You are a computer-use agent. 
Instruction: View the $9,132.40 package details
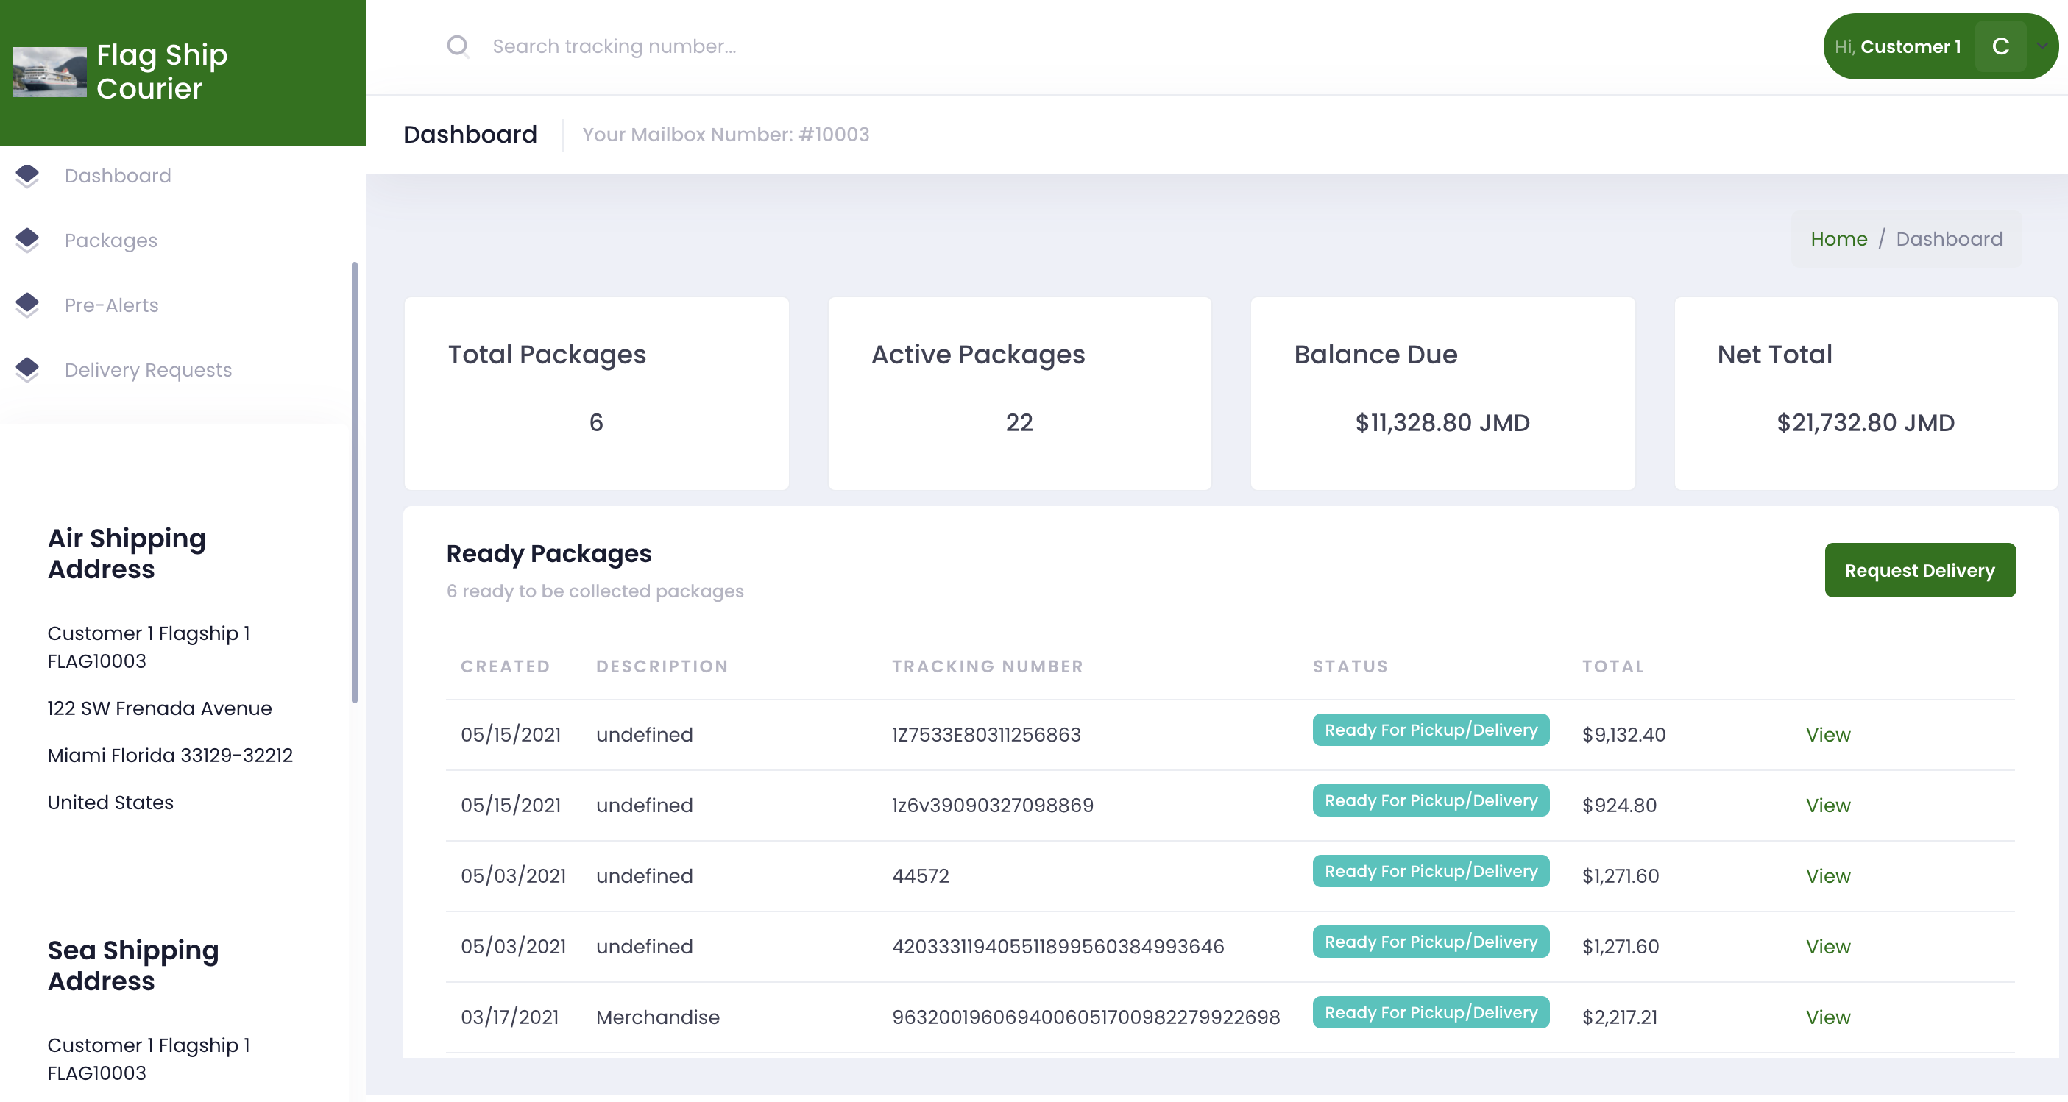(1827, 734)
